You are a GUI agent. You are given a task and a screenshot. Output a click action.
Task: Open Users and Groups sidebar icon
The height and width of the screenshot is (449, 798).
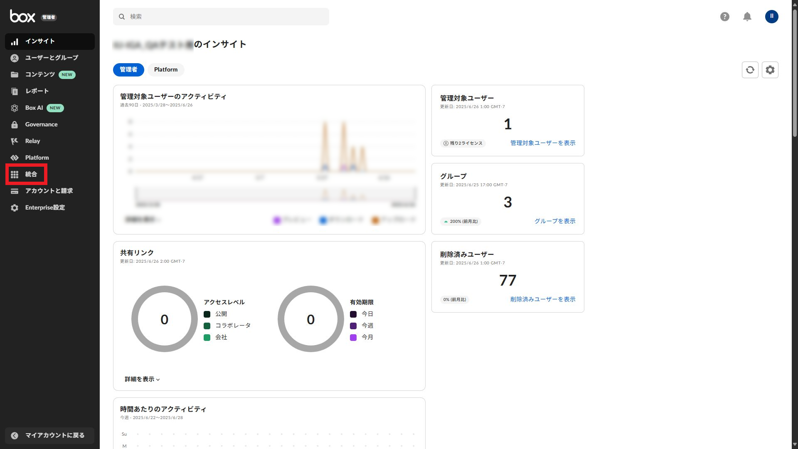(x=15, y=58)
